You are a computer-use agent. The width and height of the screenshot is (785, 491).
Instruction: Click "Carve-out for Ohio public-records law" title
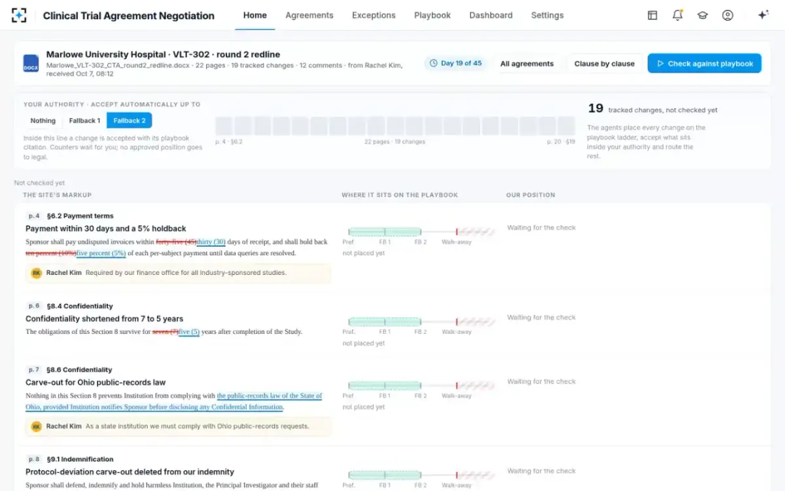[x=96, y=382]
